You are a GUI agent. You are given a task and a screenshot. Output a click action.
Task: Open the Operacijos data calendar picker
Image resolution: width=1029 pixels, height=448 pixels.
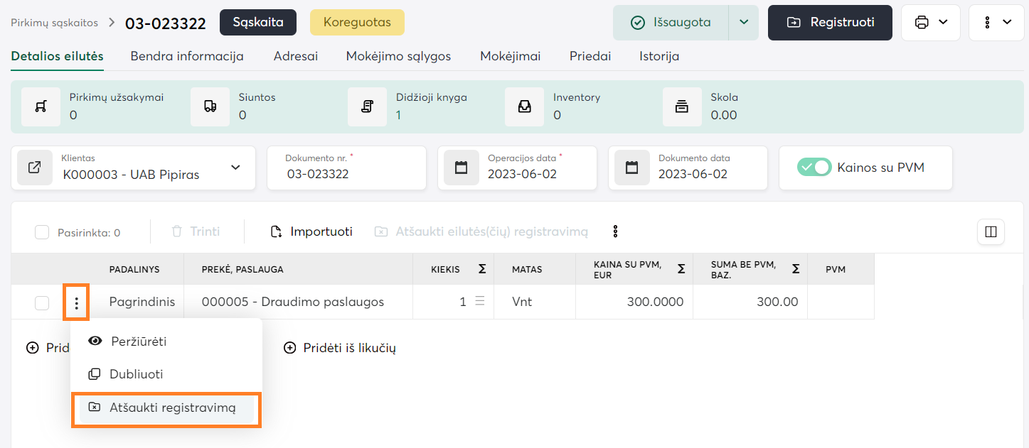click(462, 168)
